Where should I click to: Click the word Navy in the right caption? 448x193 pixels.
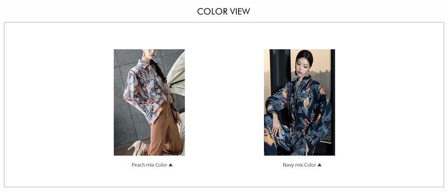point(288,165)
